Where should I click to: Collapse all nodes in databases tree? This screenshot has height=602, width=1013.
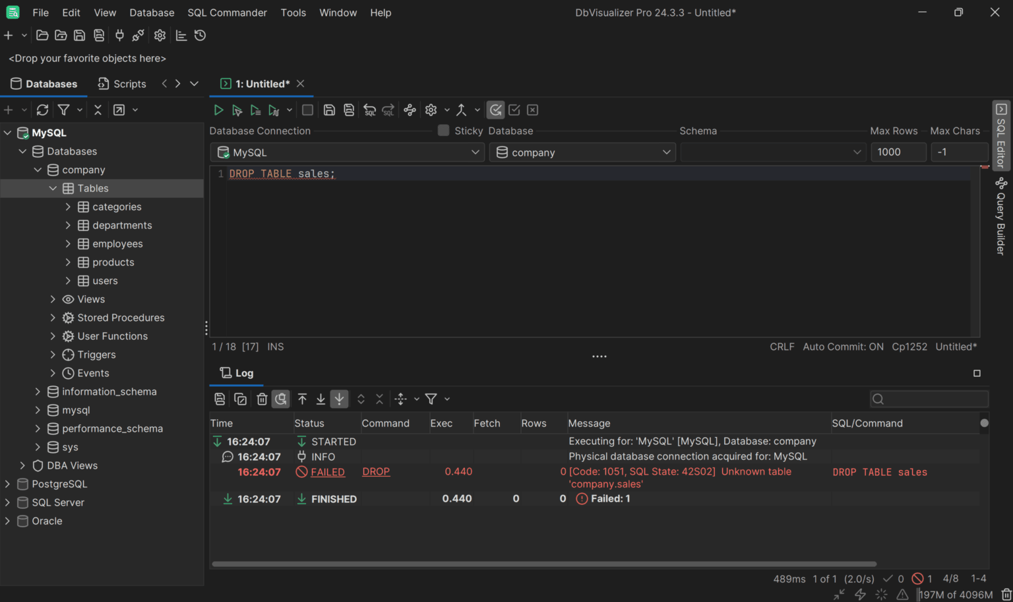pyautogui.click(x=98, y=110)
